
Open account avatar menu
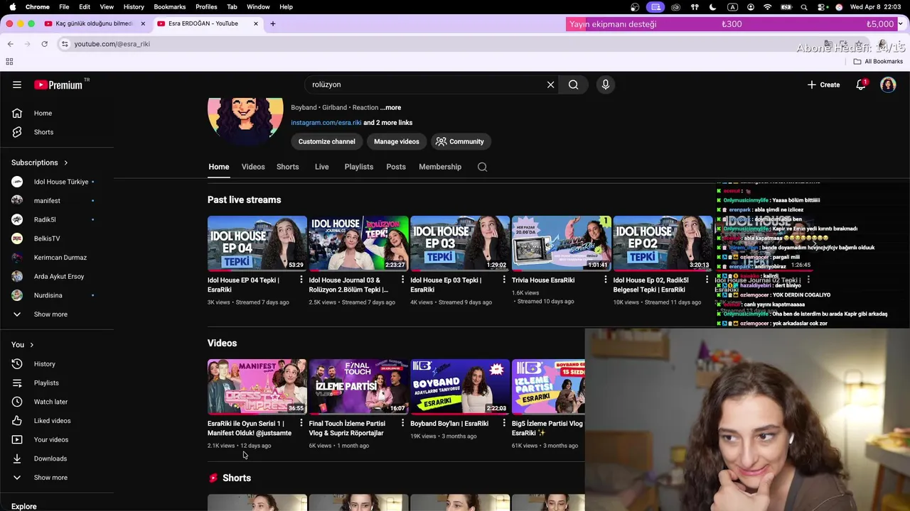click(x=888, y=84)
